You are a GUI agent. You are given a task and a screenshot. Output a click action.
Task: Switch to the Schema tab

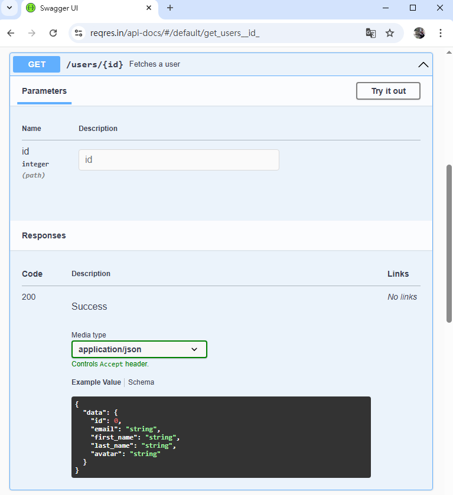141,382
